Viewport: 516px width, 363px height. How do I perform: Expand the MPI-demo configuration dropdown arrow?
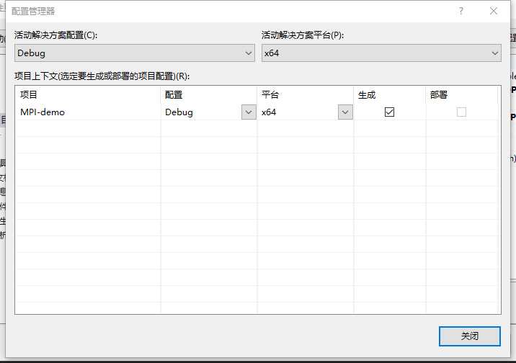(249, 112)
